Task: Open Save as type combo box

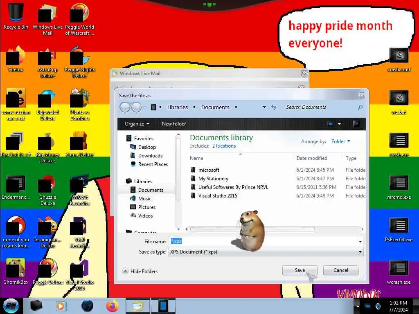Action: 266,252
